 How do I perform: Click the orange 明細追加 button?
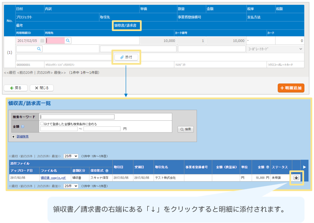291,88
